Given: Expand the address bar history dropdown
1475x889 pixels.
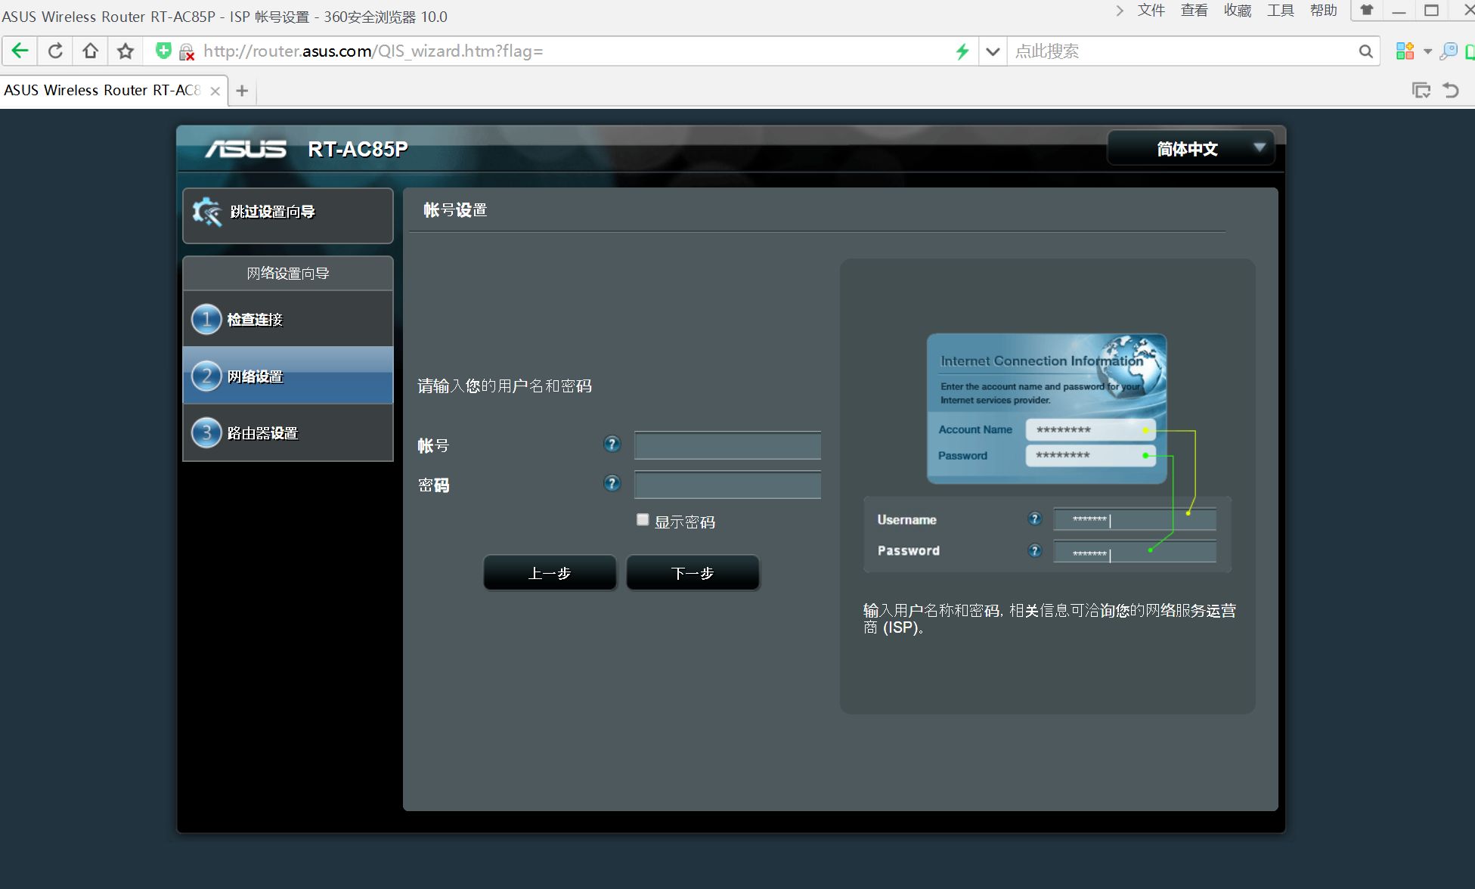Looking at the screenshot, I should click(993, 51).
